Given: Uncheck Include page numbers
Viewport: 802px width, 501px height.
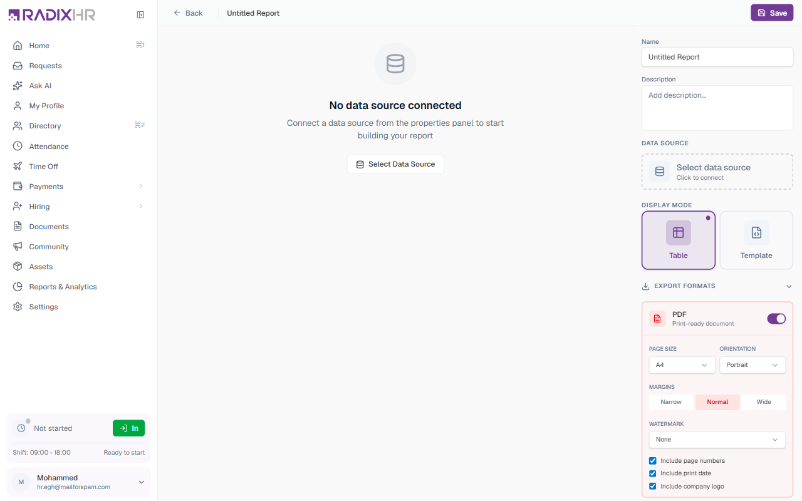Looking at the screenshot, I should (x=653, y=461).
